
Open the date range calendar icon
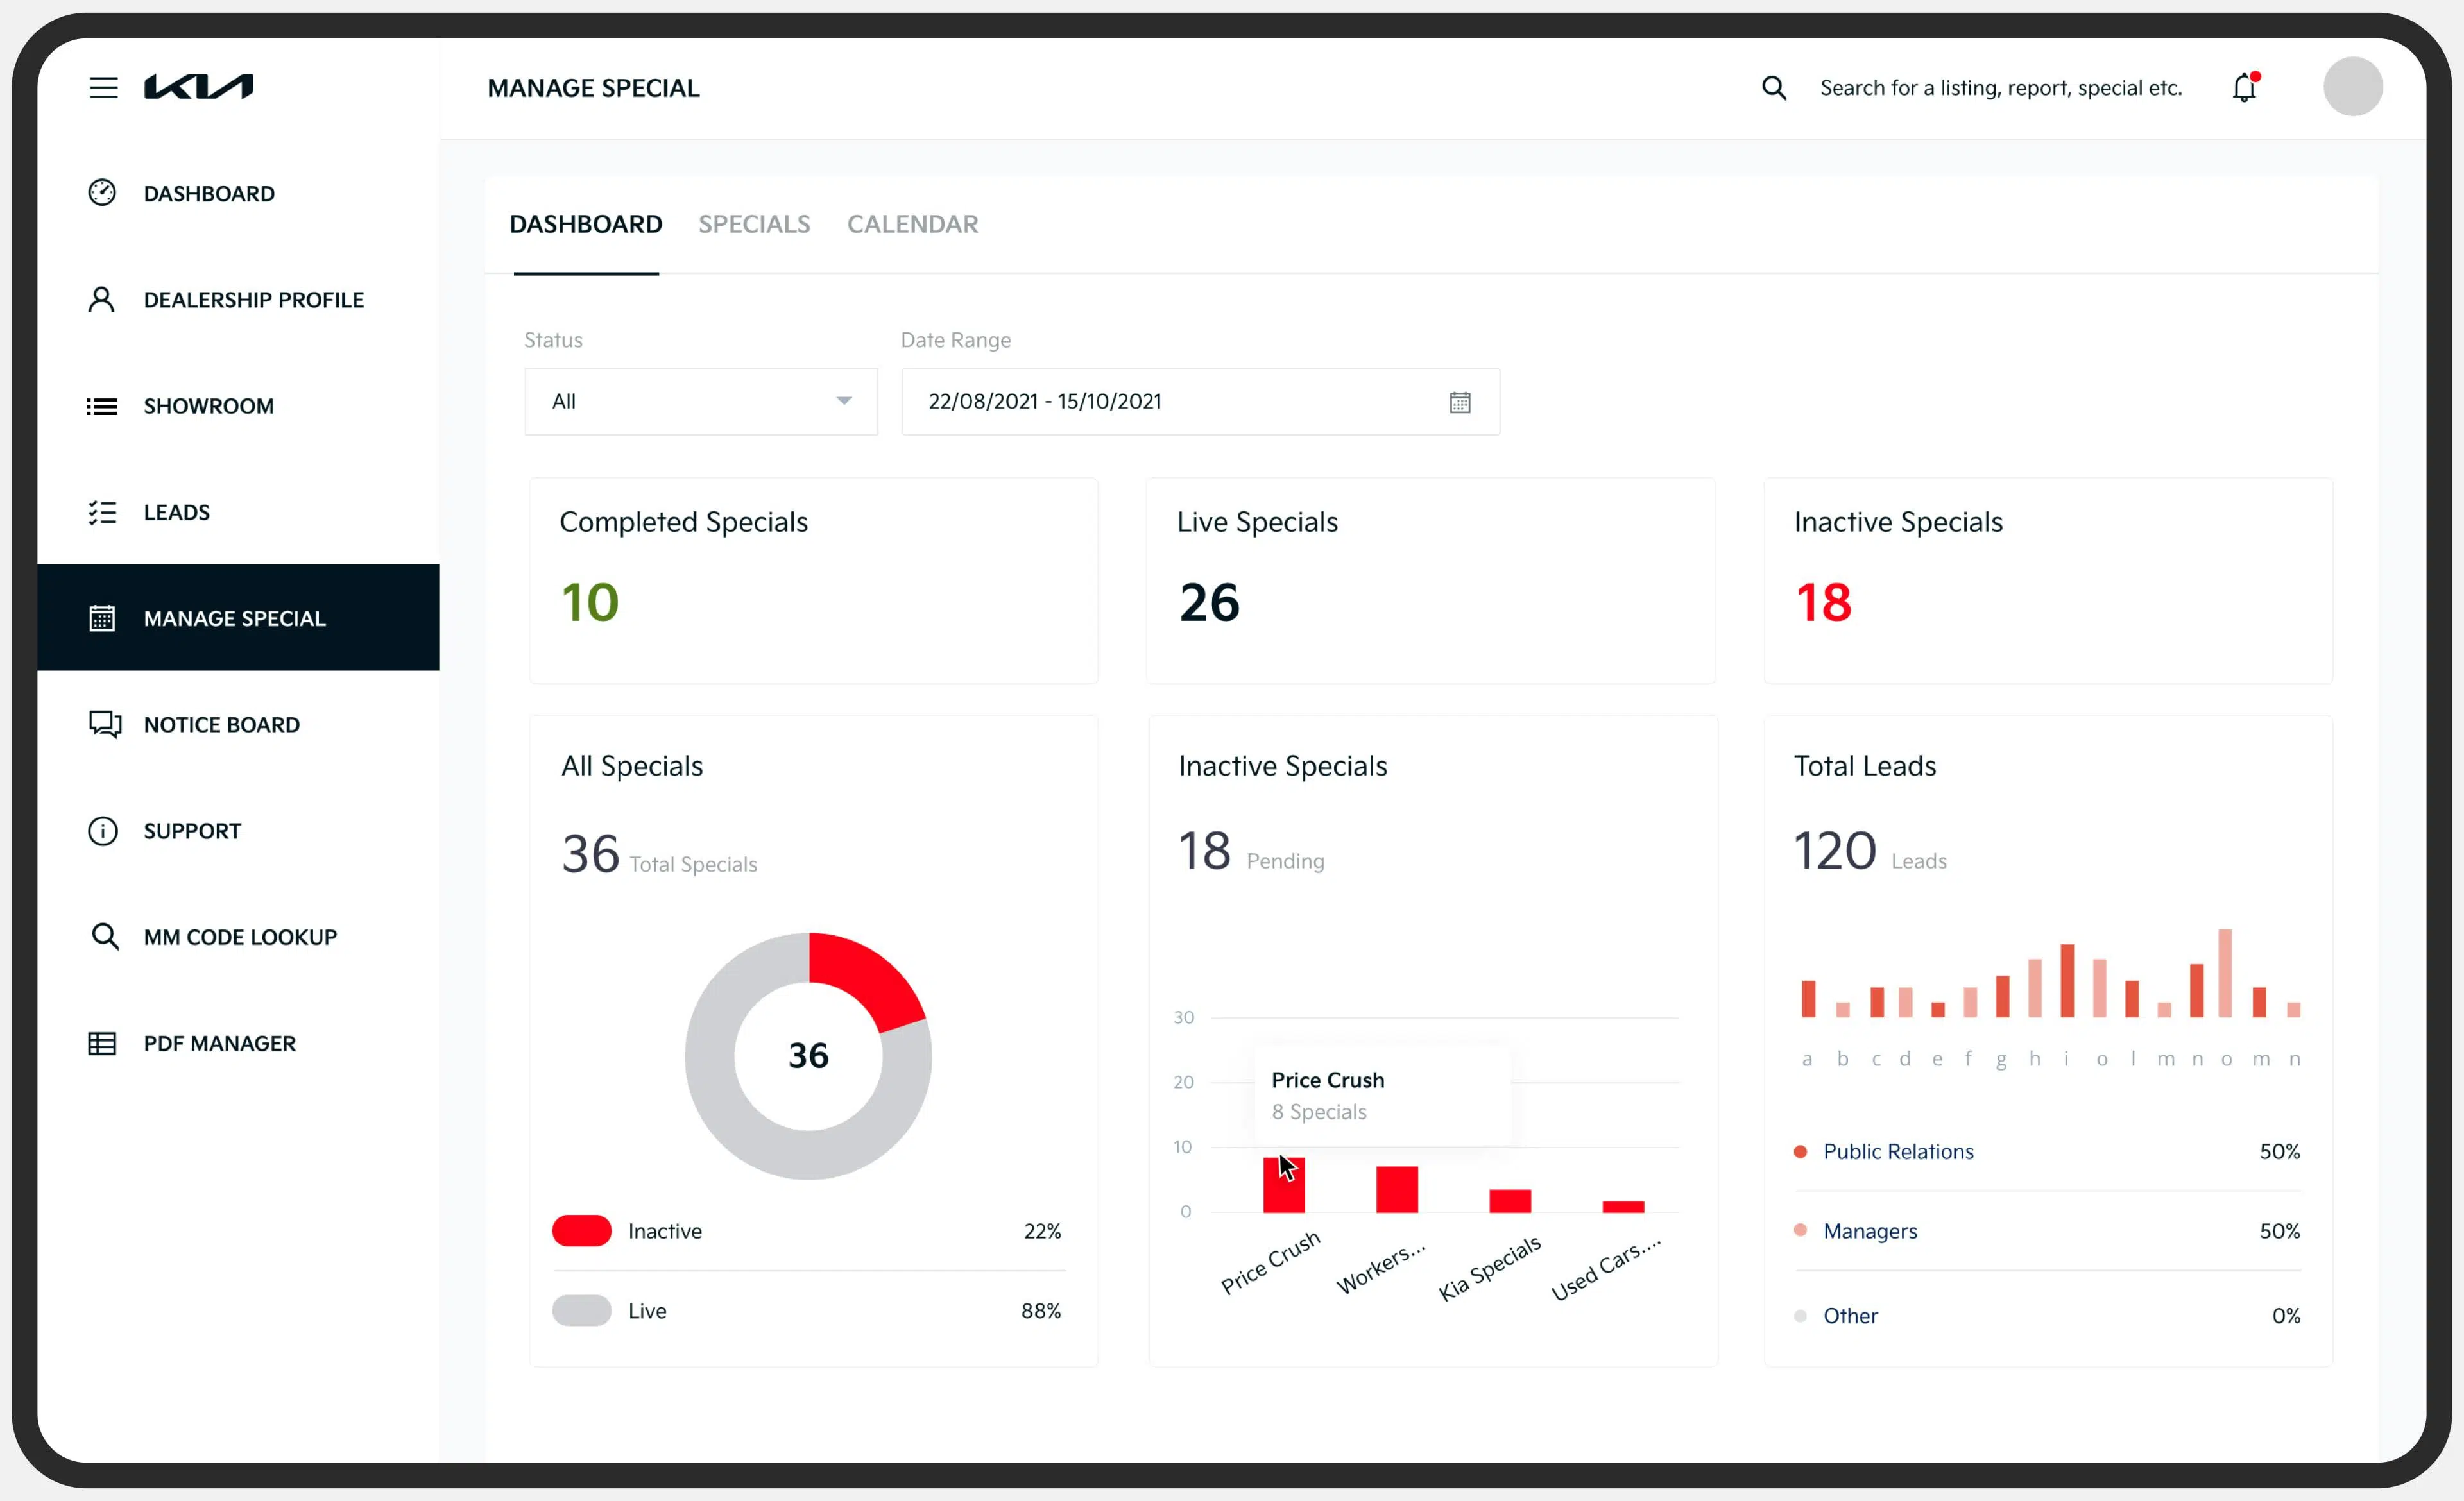(1459, 402)
